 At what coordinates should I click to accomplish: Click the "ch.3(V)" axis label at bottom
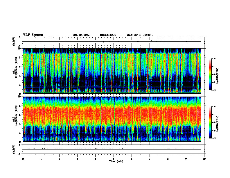(x=14, y=149)
